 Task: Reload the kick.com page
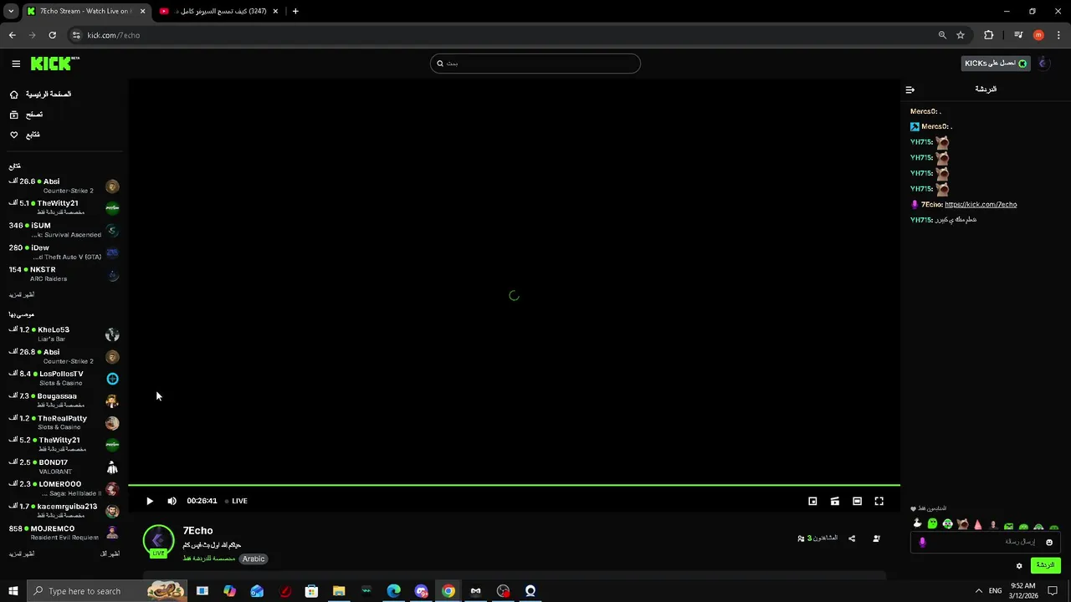click(x=52, y=35)
